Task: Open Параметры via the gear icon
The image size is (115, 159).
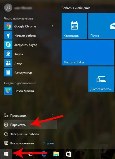Action: pyautogui.click(x=6, y=125)
